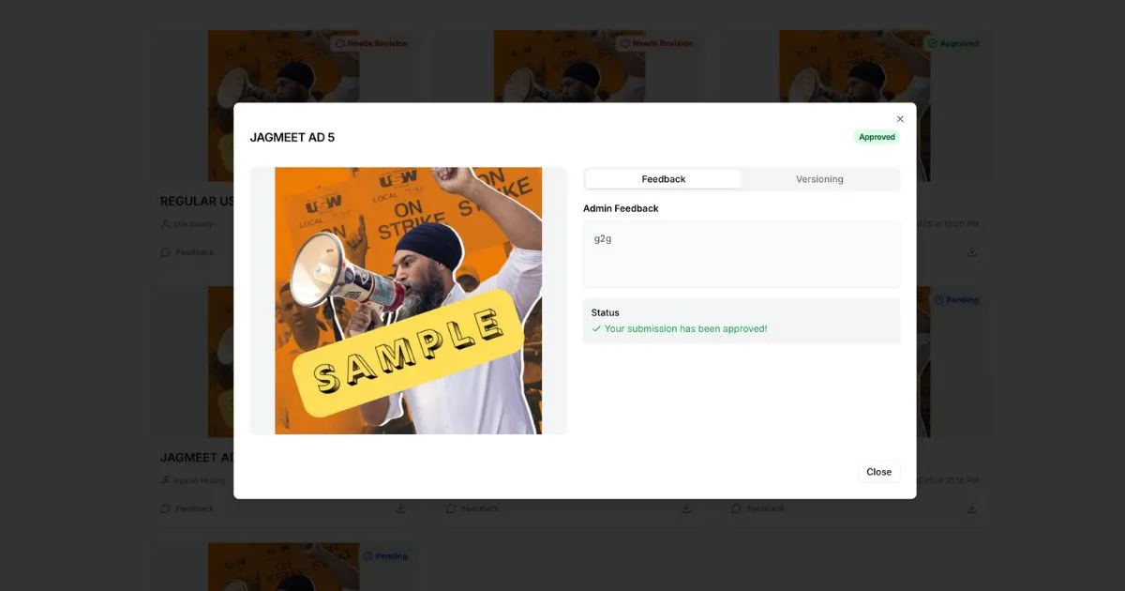The image size is (1125, 591).
Task: Click the Close button in the dialog
Action: [x=879, y=472]
